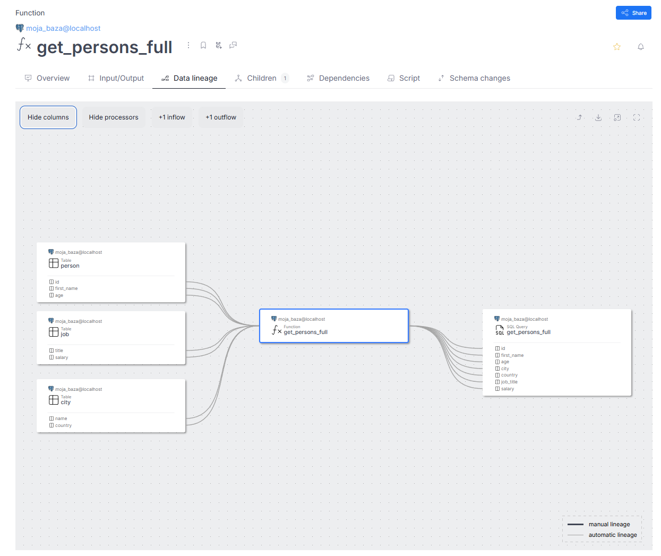
Task: Open lineage diagram in expanded window icon
Action: click(617, 117)
